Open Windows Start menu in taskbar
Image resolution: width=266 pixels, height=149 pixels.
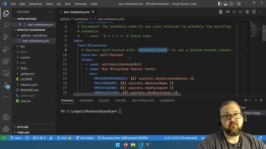point(118,145)
